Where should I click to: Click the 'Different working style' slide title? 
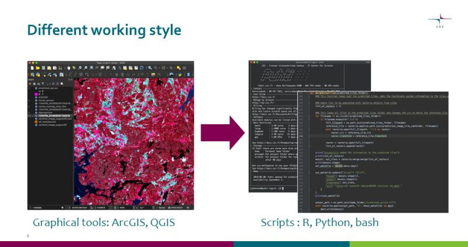104,30
